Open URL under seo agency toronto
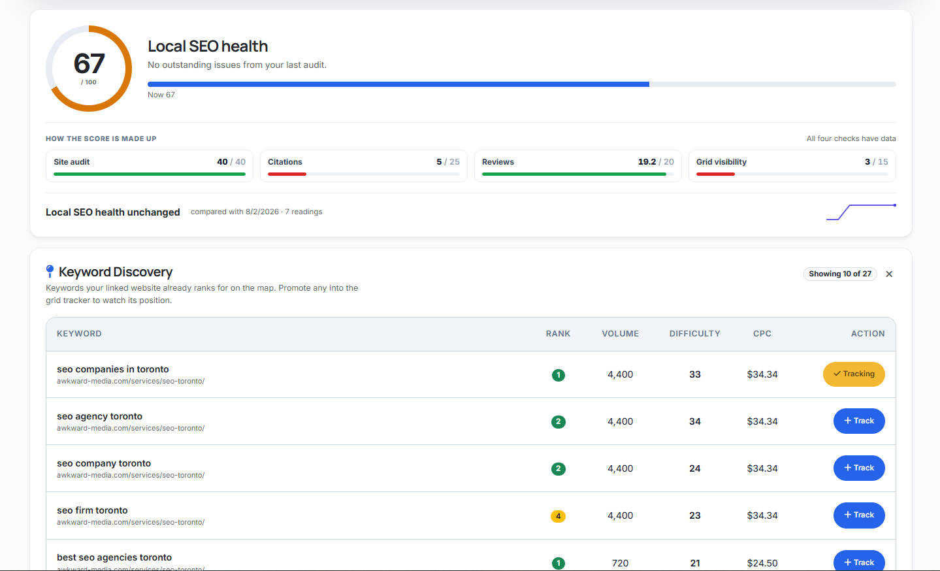Viewport: 940px width, 571px height. click(x=131, y=428)
